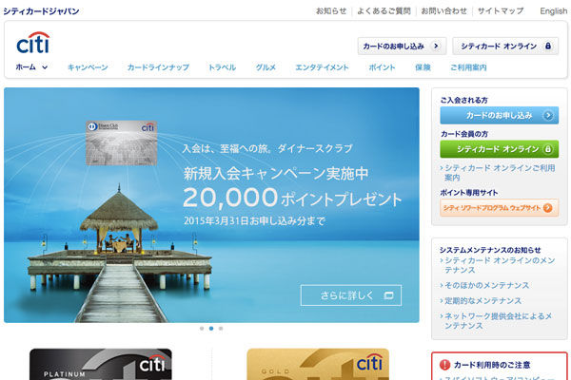The image size is (571, 380).
Task: Click the arrow icon on blue カードのお申し込み button
Action: 547,115
